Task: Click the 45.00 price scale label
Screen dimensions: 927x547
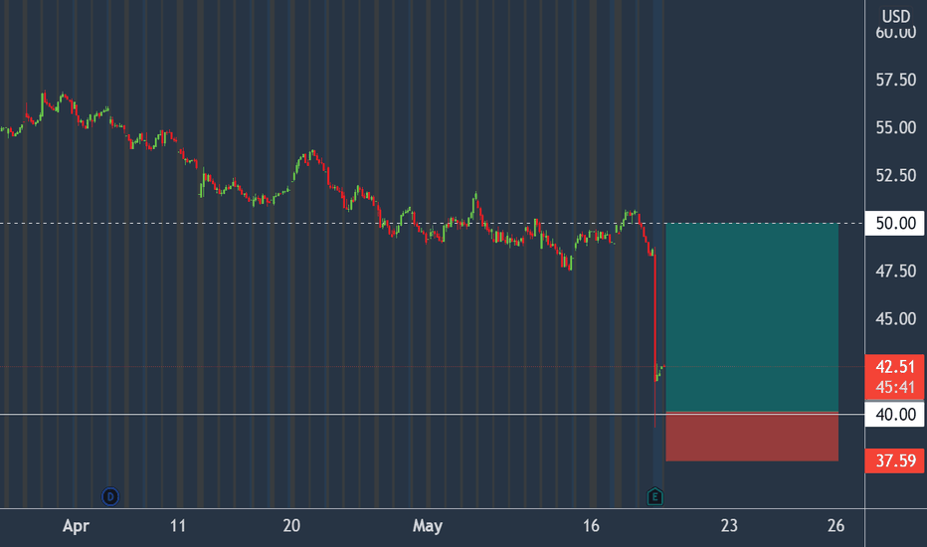Action: click(x=895, y=318)
